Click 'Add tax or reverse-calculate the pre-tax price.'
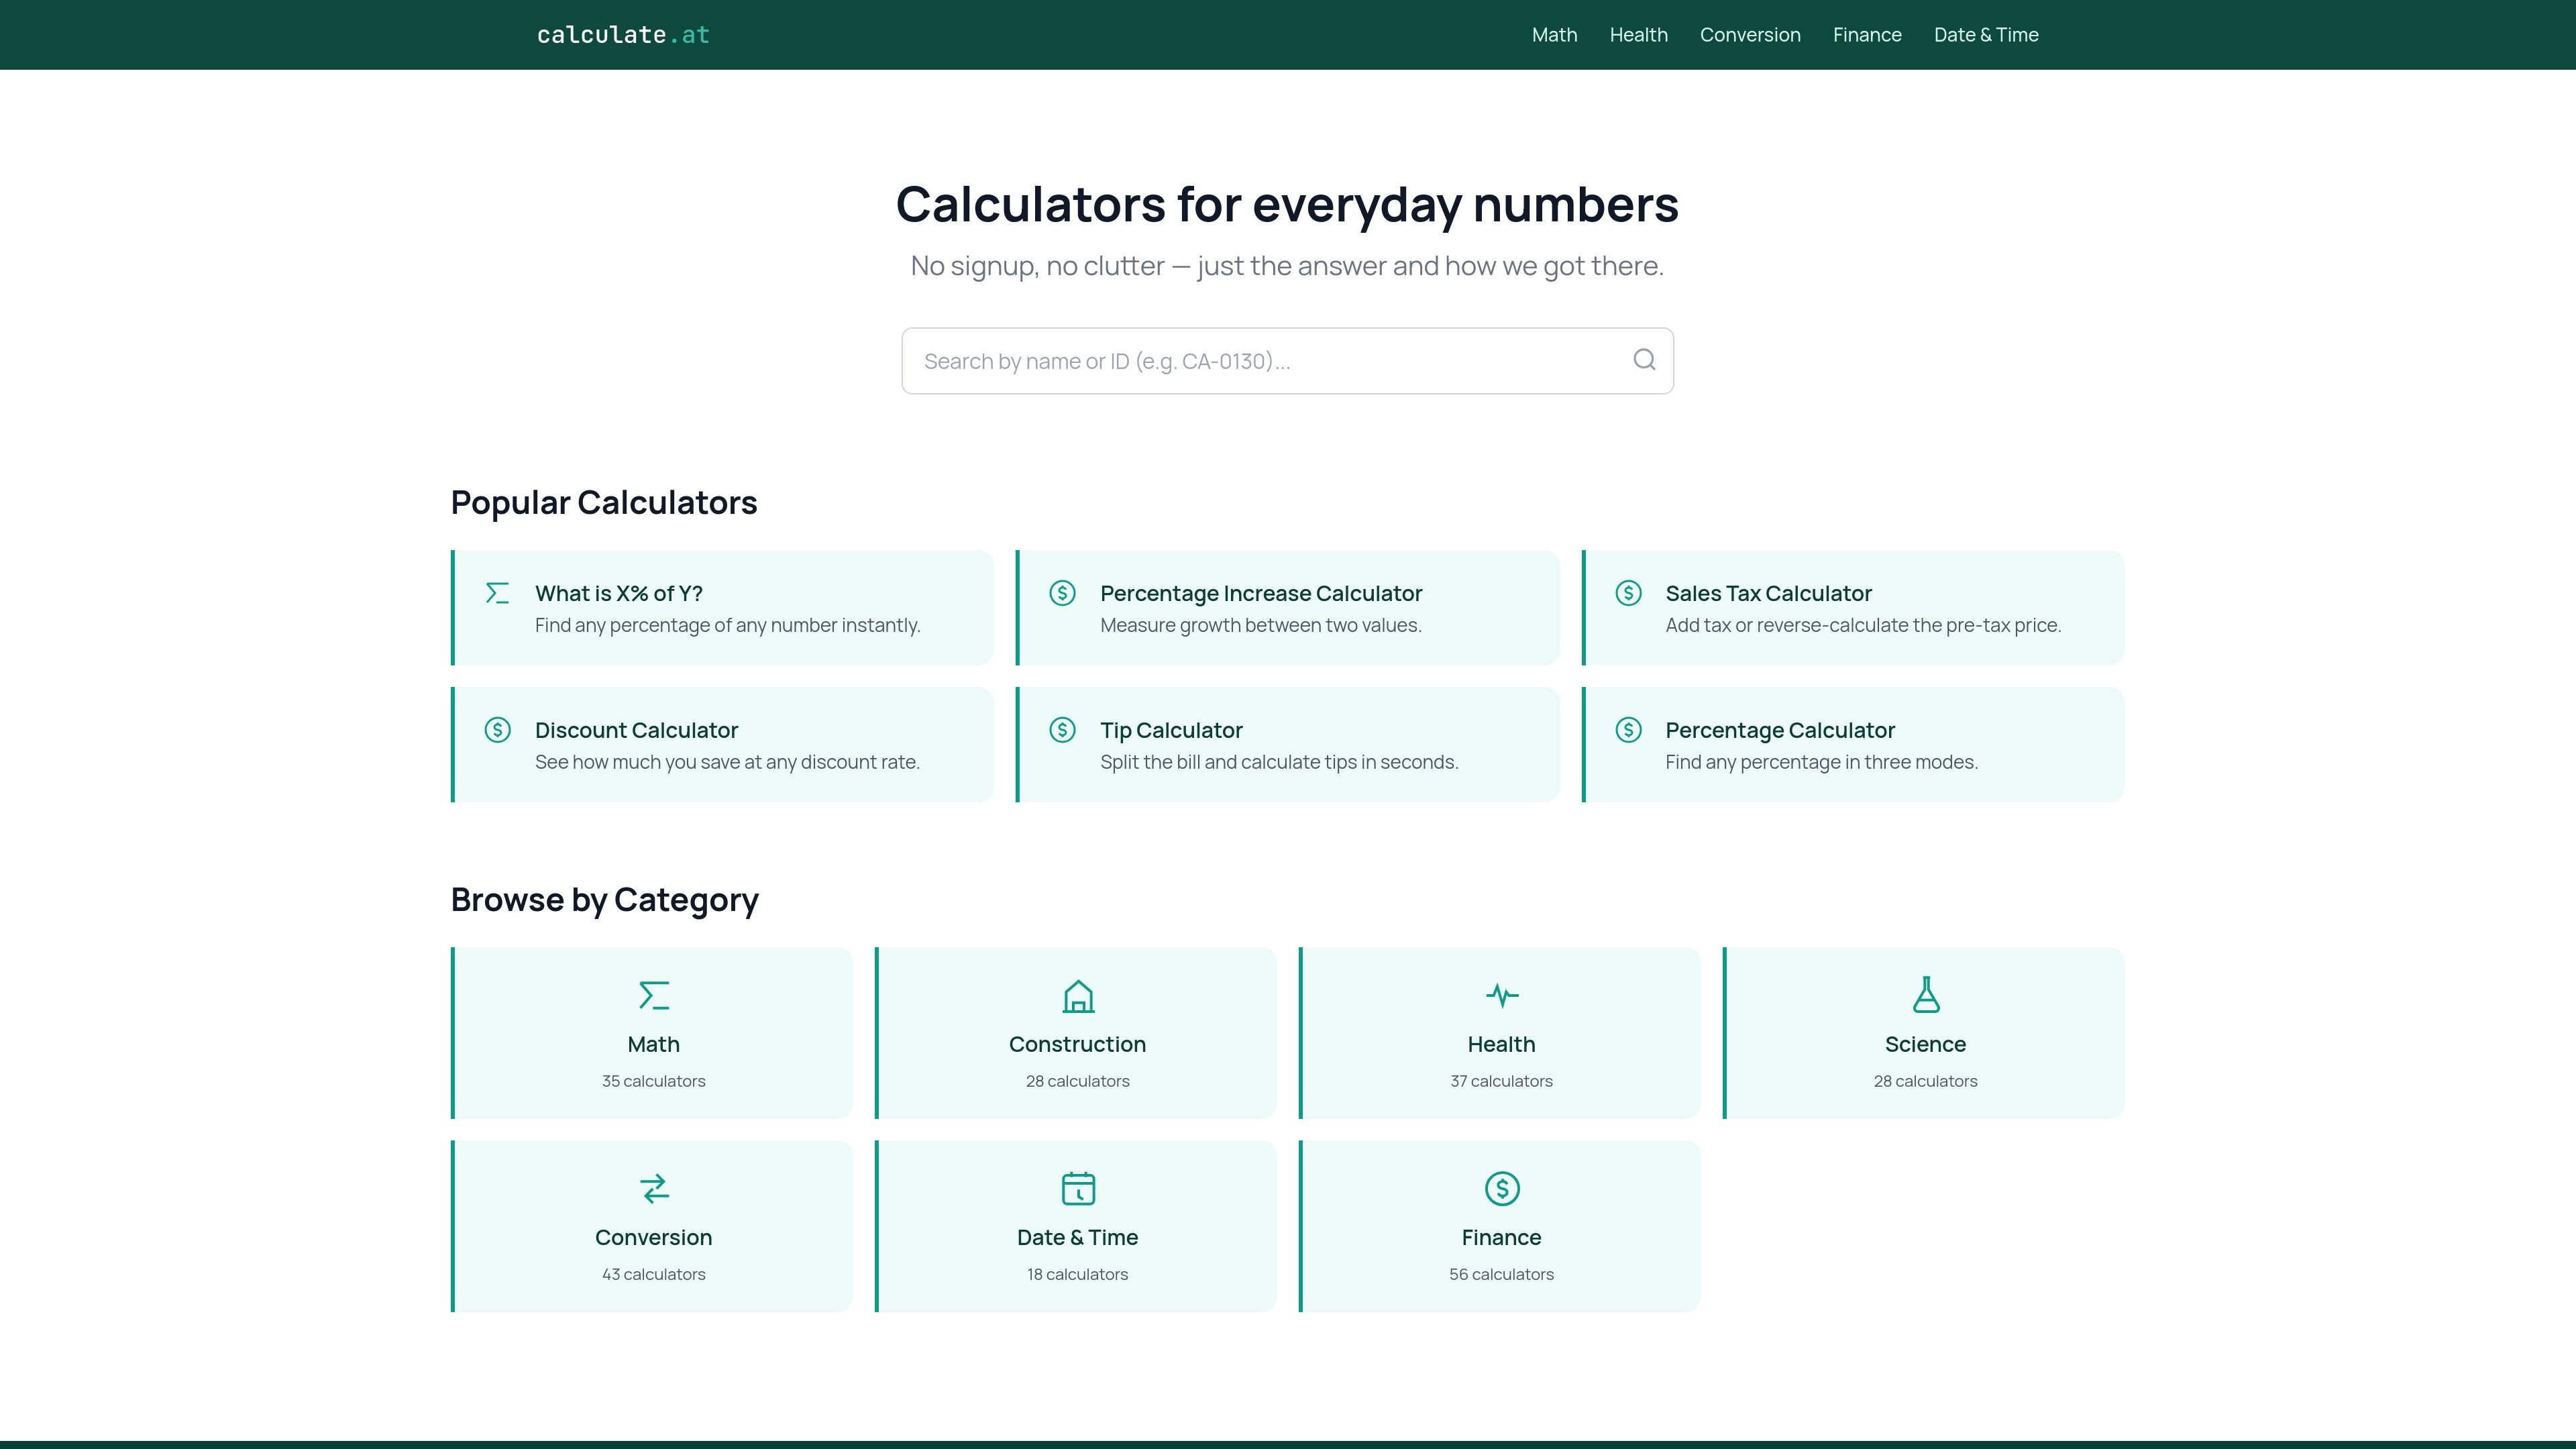The height and width of the screenshot is (1449, 2576). (x=1863, y=625)
